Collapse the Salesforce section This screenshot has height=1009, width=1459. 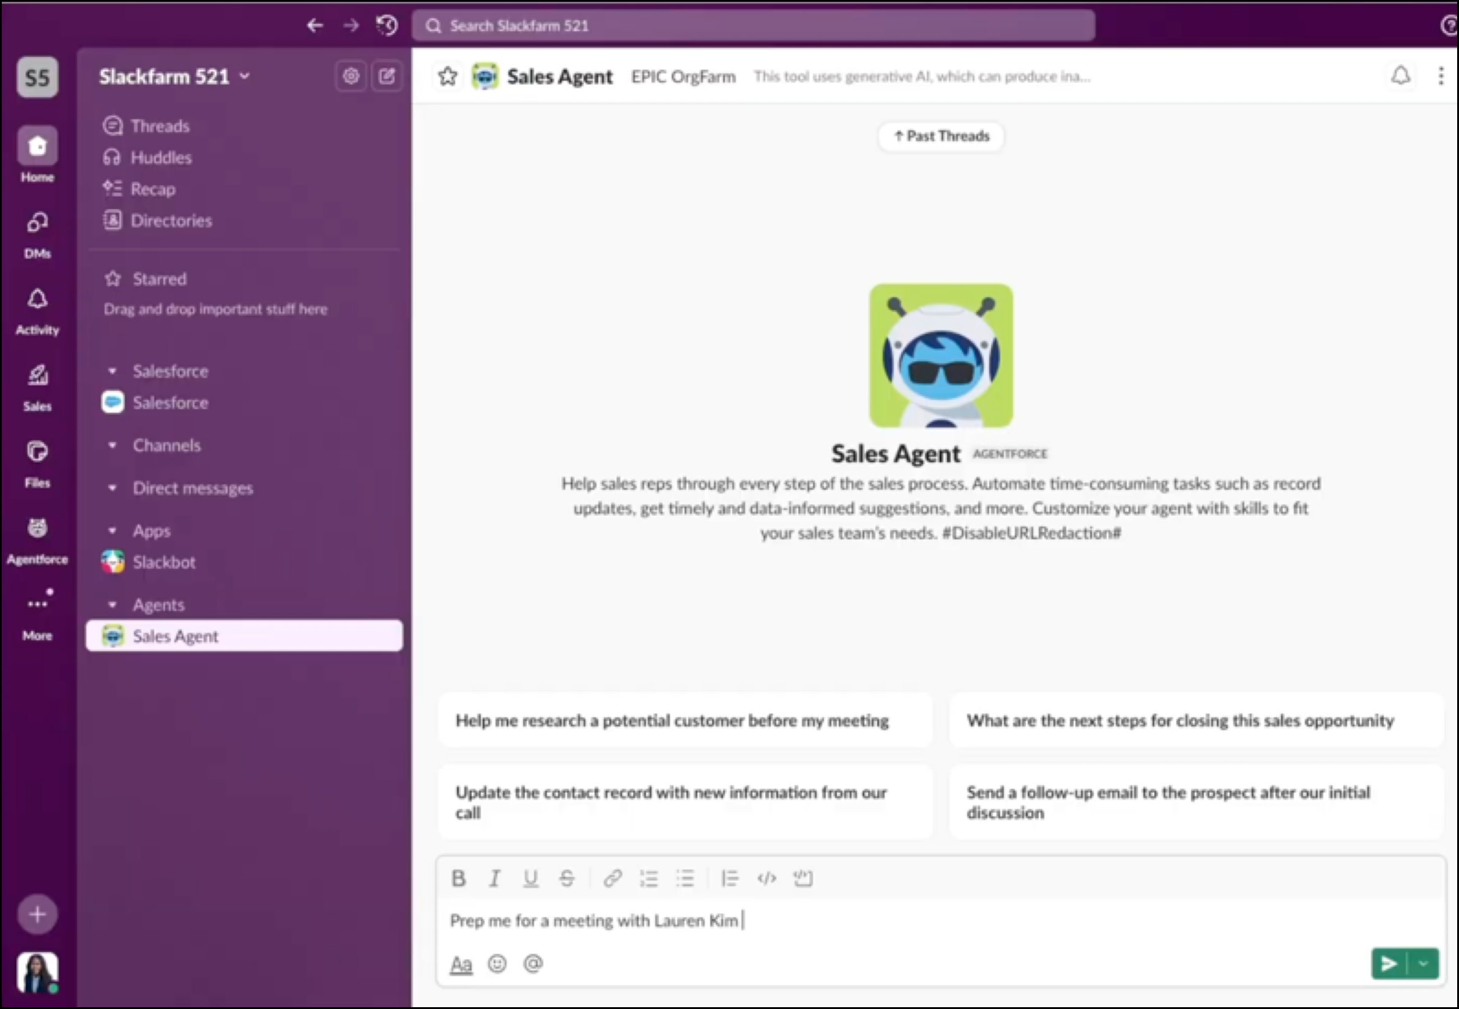click(x=113, y=371)
